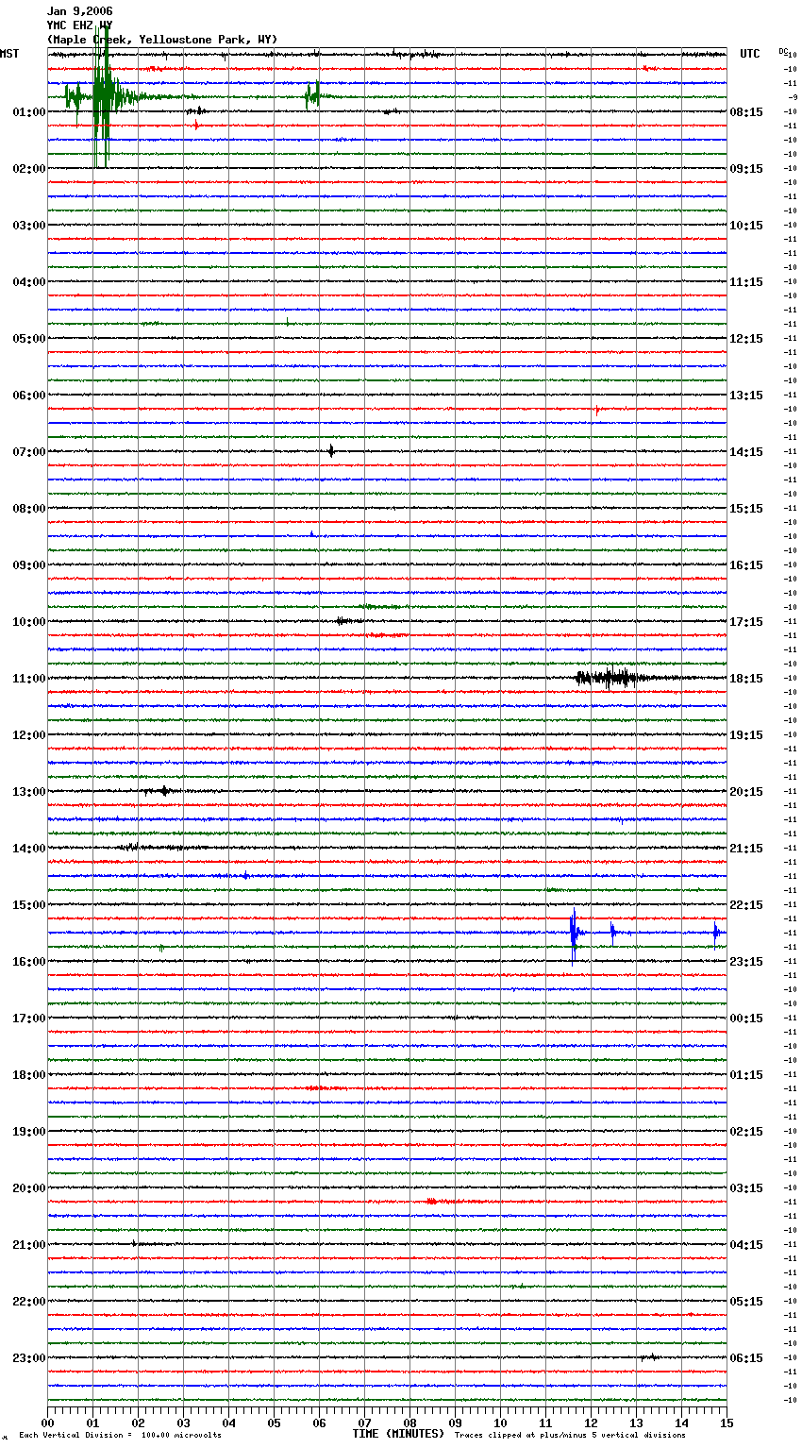Select the 18:00 MST time label
Screen dimensions: 802x1448
point(29,1075)
